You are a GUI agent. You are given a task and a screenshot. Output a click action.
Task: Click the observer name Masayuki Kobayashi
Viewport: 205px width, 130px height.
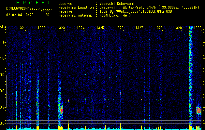pos(117,4)
